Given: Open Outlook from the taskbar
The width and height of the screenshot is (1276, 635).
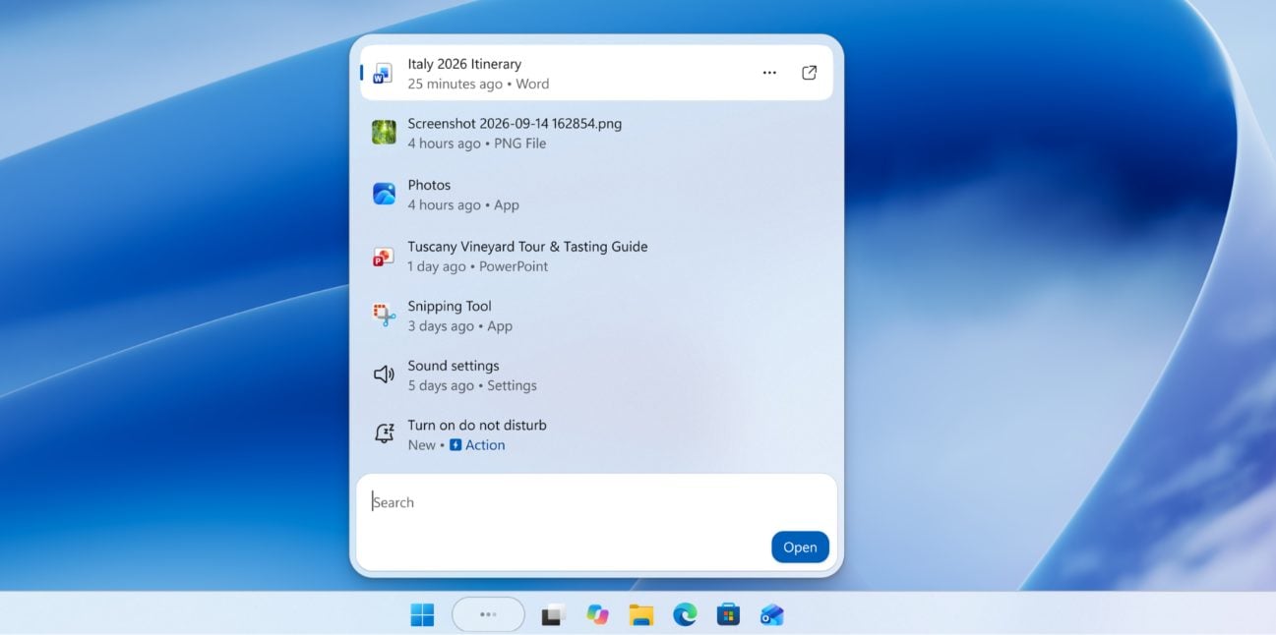Looking at the screenshot, I should coord(771,615).
